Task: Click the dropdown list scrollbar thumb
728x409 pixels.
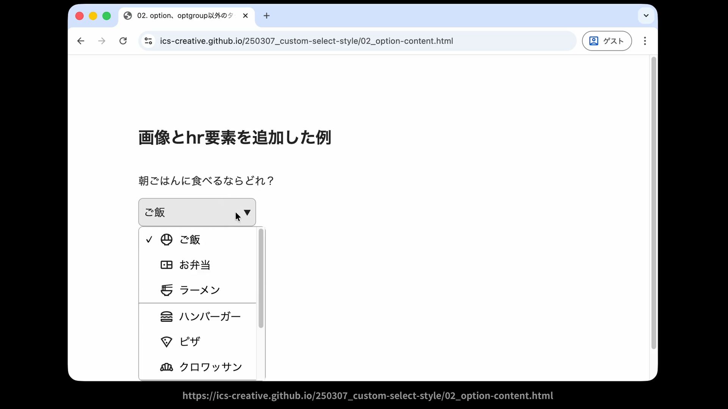Action: click(261, 278)
